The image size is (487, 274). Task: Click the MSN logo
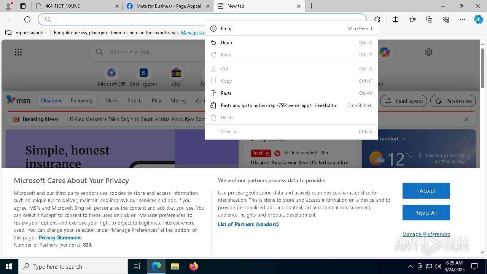click(x=18, y=100)
